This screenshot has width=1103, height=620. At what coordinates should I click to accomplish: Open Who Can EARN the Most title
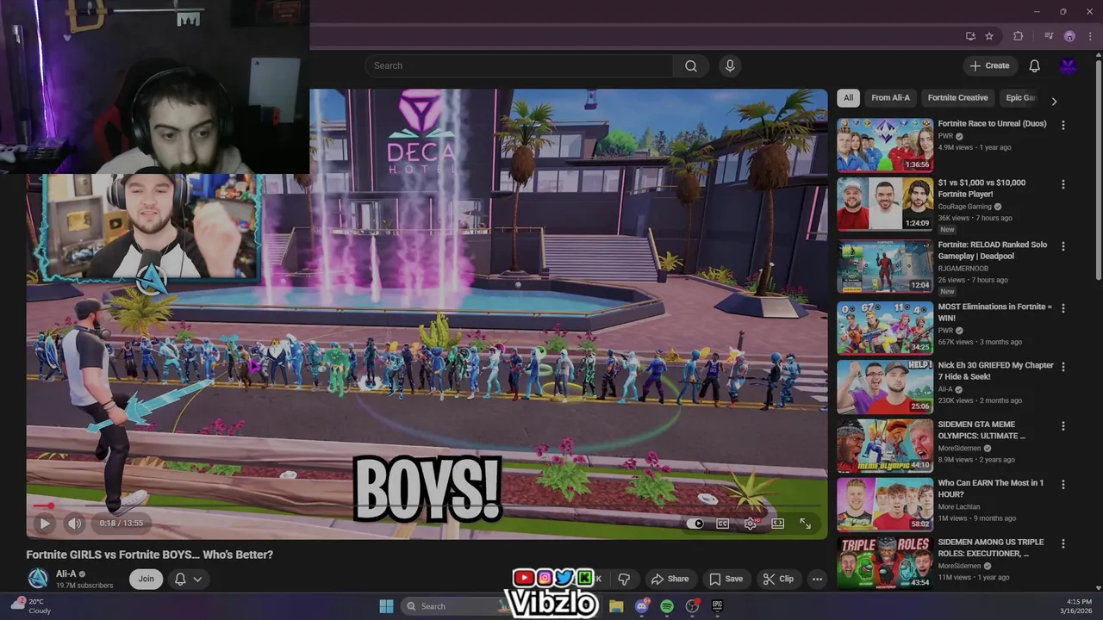point(990,488)
